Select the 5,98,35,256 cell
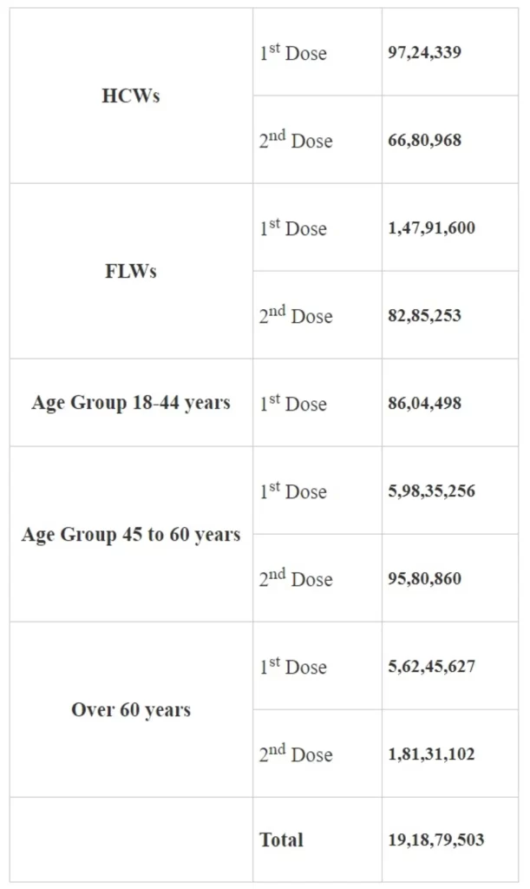 tap(431, 491)
